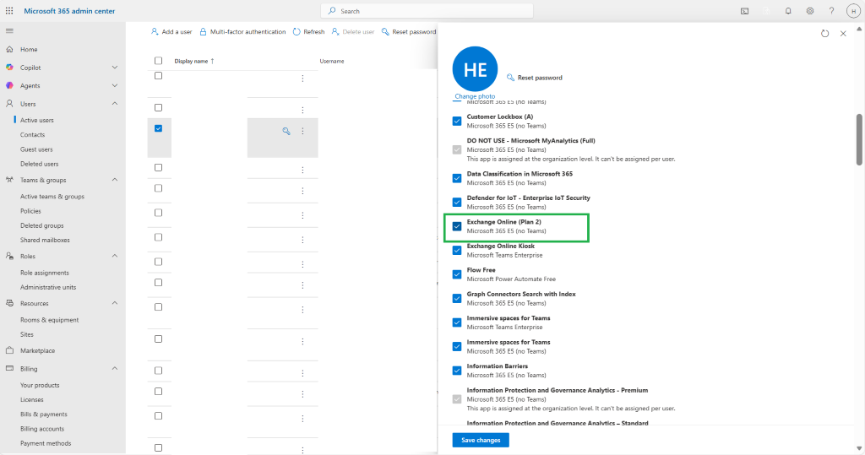This screenshot has height=455, width=865.
Task: Open notifications bell icon
Action: pyautogui.click(x=788, y=11)
